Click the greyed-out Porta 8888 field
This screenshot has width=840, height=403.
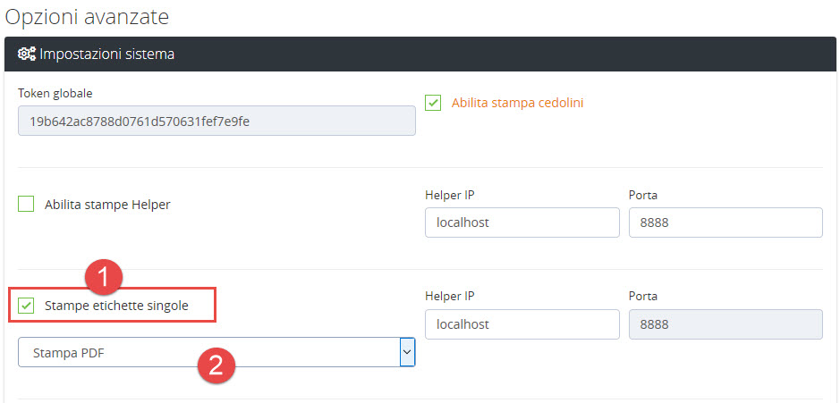coord(725,324)
